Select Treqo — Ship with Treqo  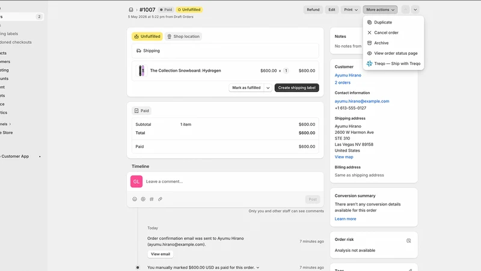[393, 64]
